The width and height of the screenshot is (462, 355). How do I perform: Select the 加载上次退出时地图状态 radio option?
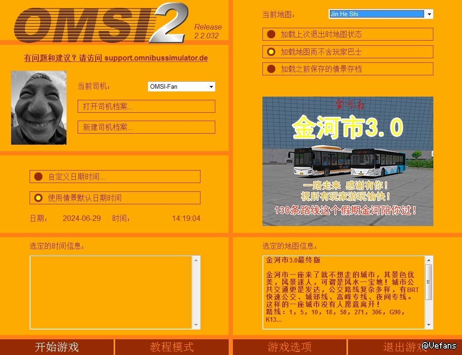tap(348, 34)
